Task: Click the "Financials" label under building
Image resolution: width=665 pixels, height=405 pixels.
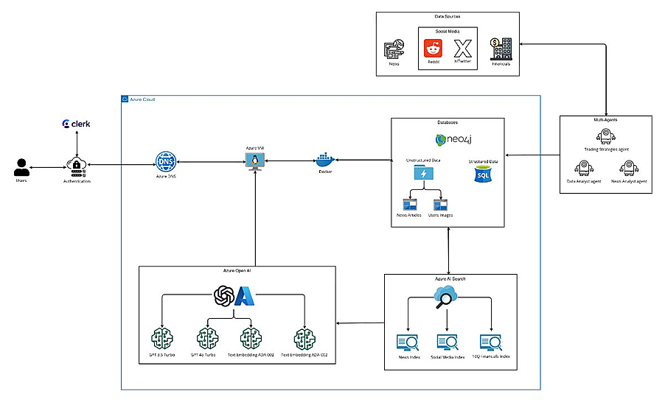Action: [x=501, y=64]
